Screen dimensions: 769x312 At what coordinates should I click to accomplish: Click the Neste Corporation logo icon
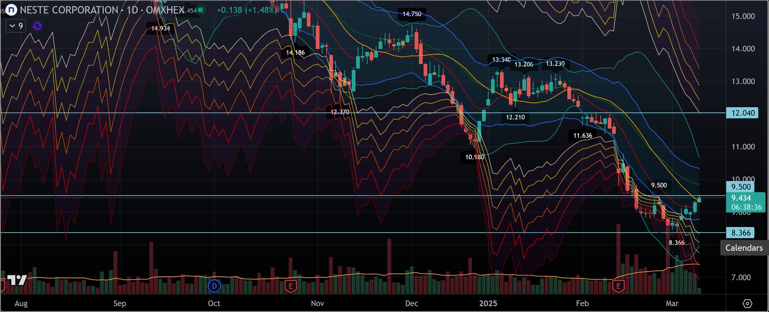point(11,10)
